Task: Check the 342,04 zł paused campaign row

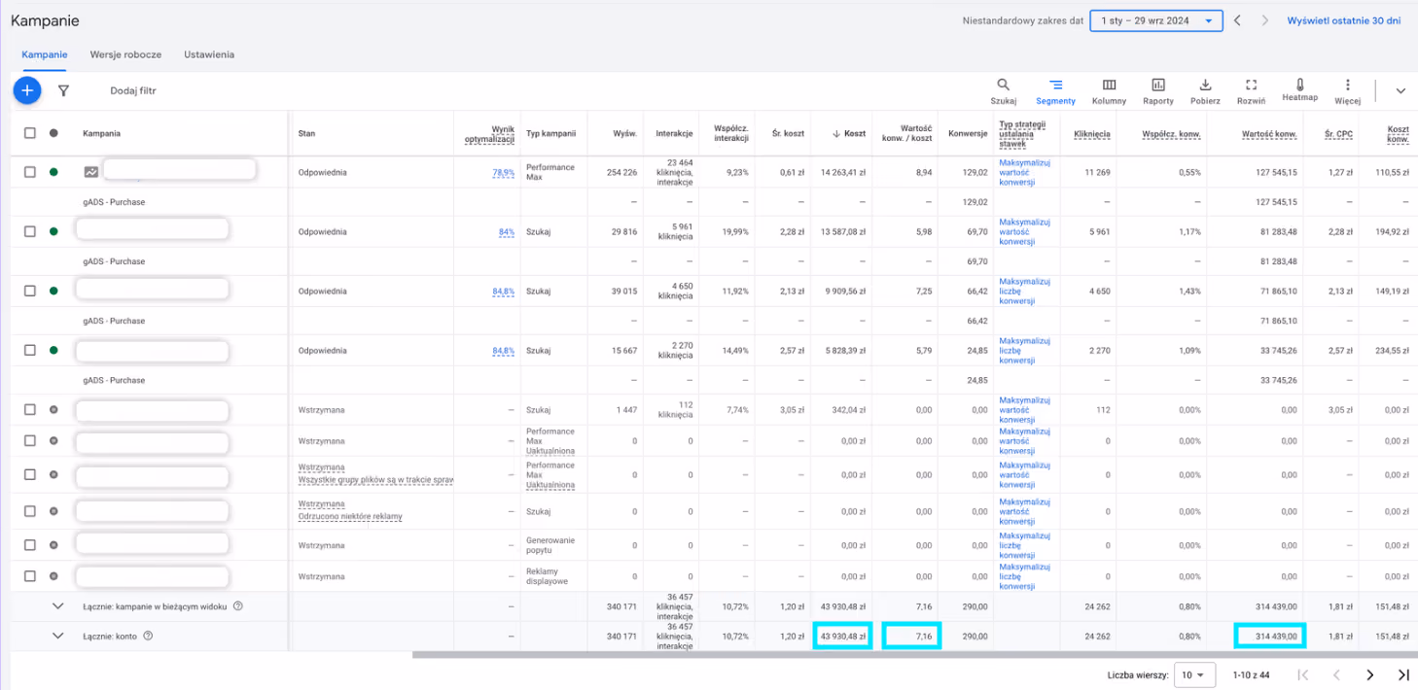Action: [x=29, y=410]
